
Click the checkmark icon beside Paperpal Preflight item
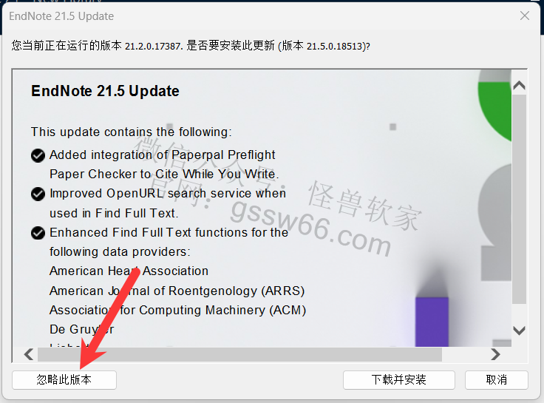38,155
